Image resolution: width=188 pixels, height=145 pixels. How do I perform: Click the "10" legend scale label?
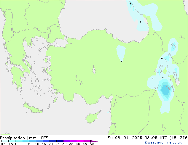coord(37,144)
